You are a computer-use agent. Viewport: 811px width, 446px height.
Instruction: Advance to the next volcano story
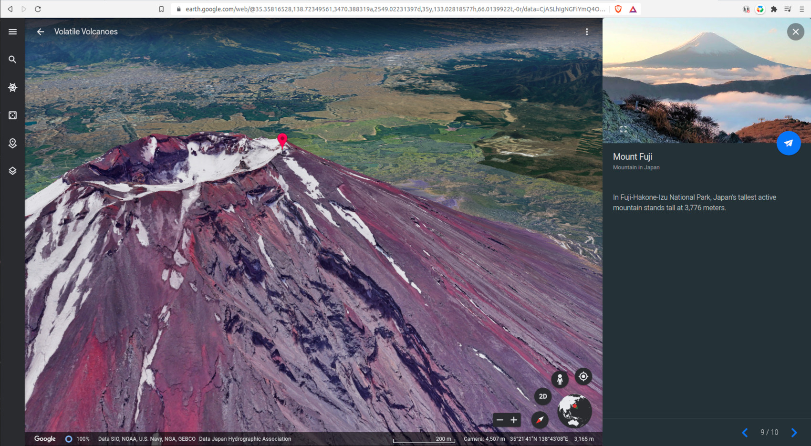coord(793,433)
